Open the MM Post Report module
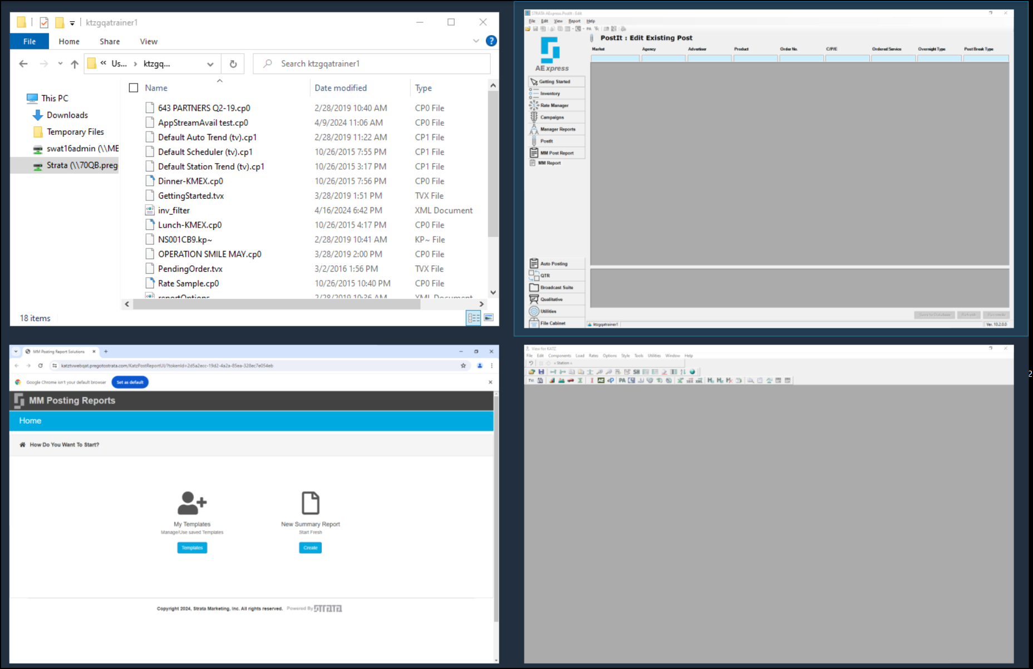The width and height of the screenshot is (1033, 669). click(x=556, y=153)
